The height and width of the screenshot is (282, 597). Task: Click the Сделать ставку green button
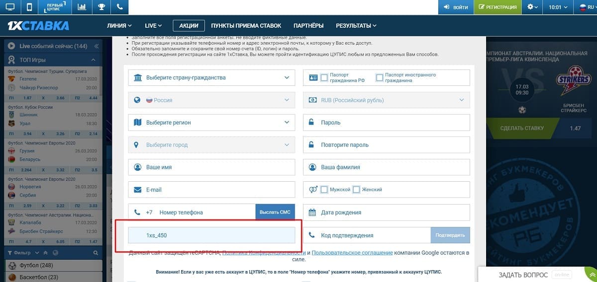522,128
